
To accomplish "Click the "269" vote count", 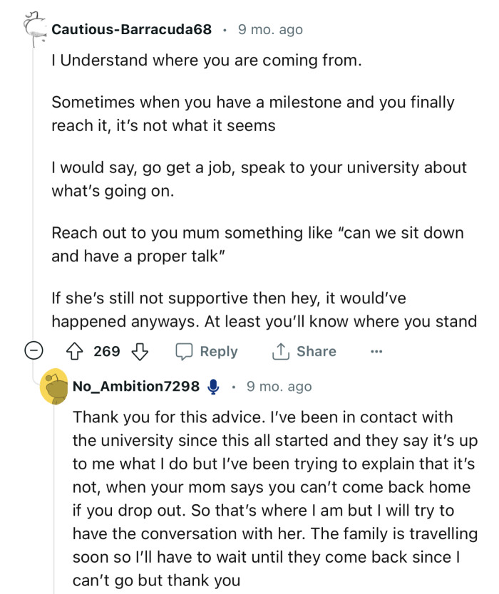I will tap(107, 351).
